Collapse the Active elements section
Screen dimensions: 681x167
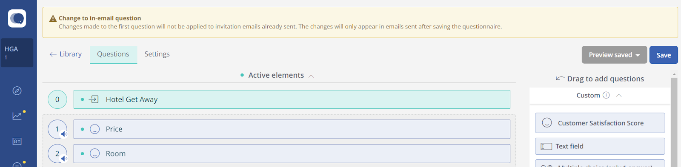tap(311, 76)
